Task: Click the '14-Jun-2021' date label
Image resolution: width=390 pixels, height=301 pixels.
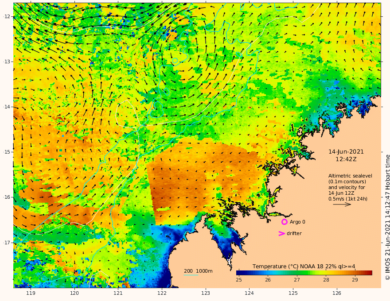Action: [346, 152]
